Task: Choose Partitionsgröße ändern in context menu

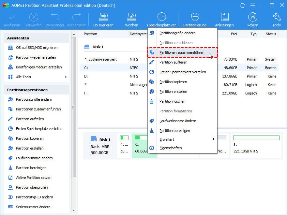Action: pos(182,33)
